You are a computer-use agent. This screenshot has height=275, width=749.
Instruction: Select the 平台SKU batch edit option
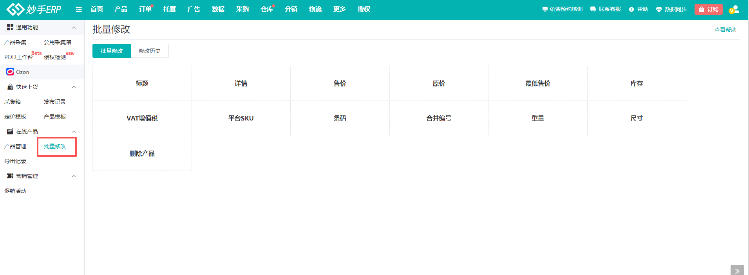tap(241, 118)
